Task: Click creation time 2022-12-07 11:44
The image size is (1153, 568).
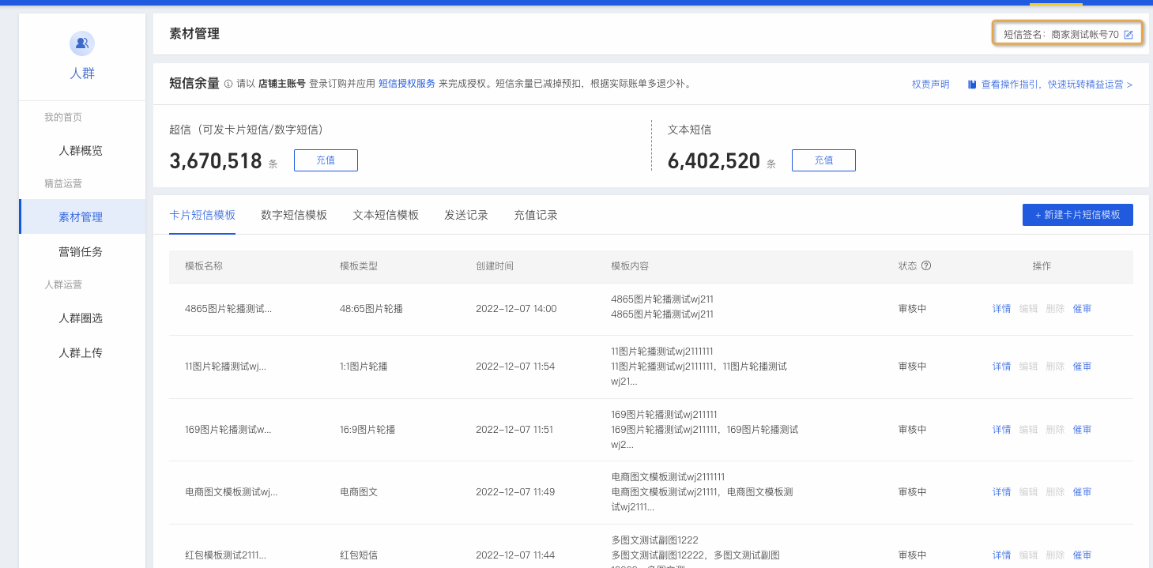Action: [x=515, y=555]
